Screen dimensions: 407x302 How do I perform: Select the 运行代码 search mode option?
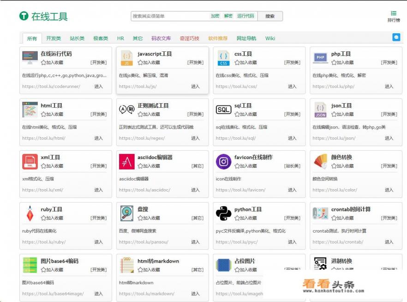(x=245, y=16)
